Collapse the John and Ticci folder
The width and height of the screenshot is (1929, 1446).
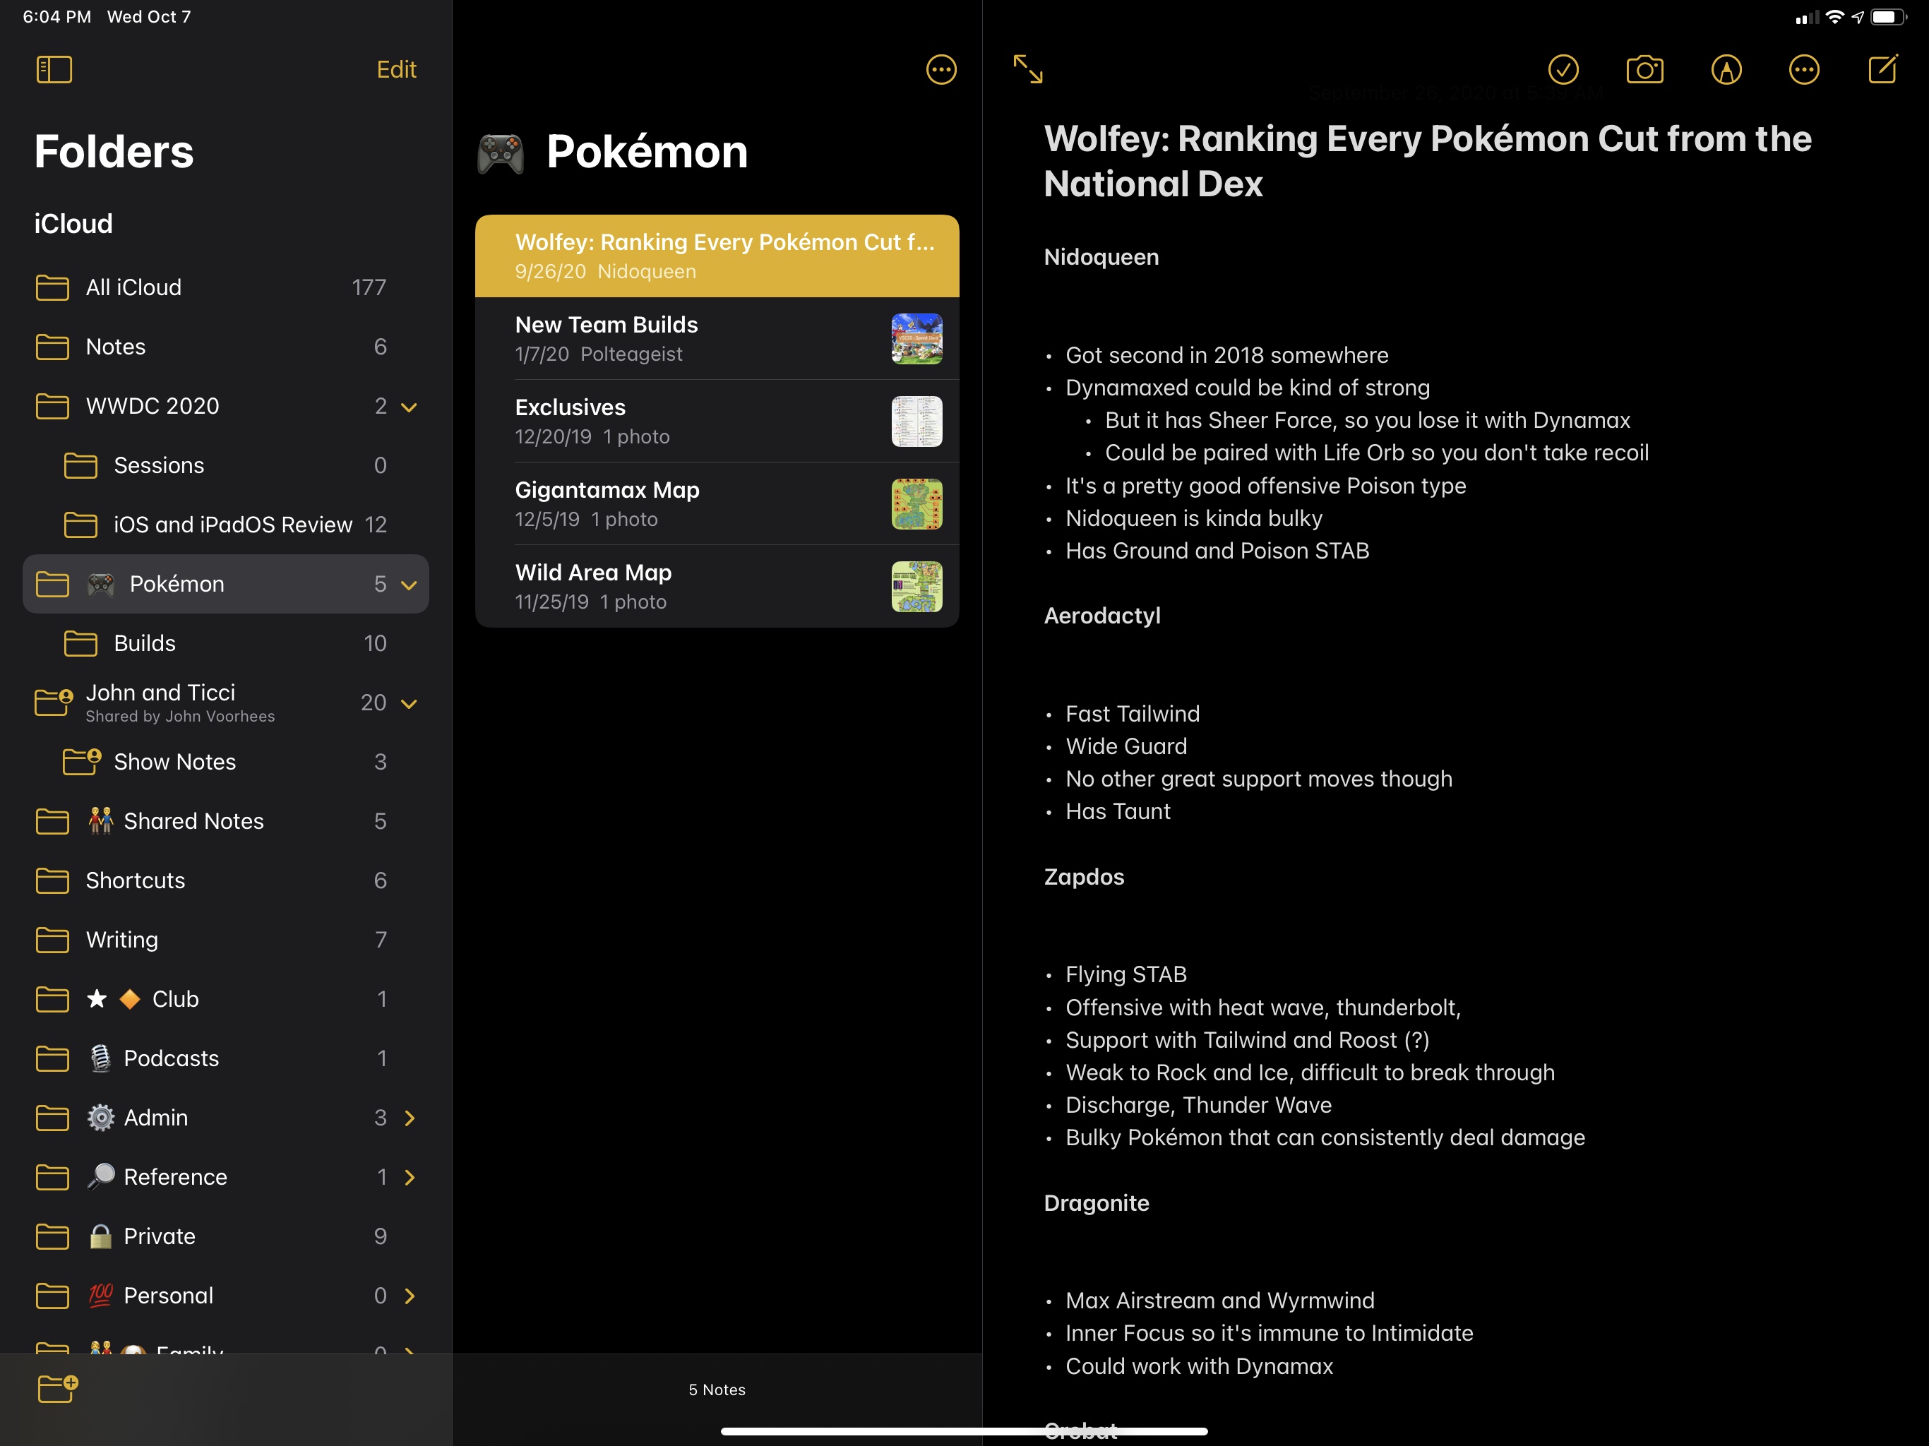[409, 704]
